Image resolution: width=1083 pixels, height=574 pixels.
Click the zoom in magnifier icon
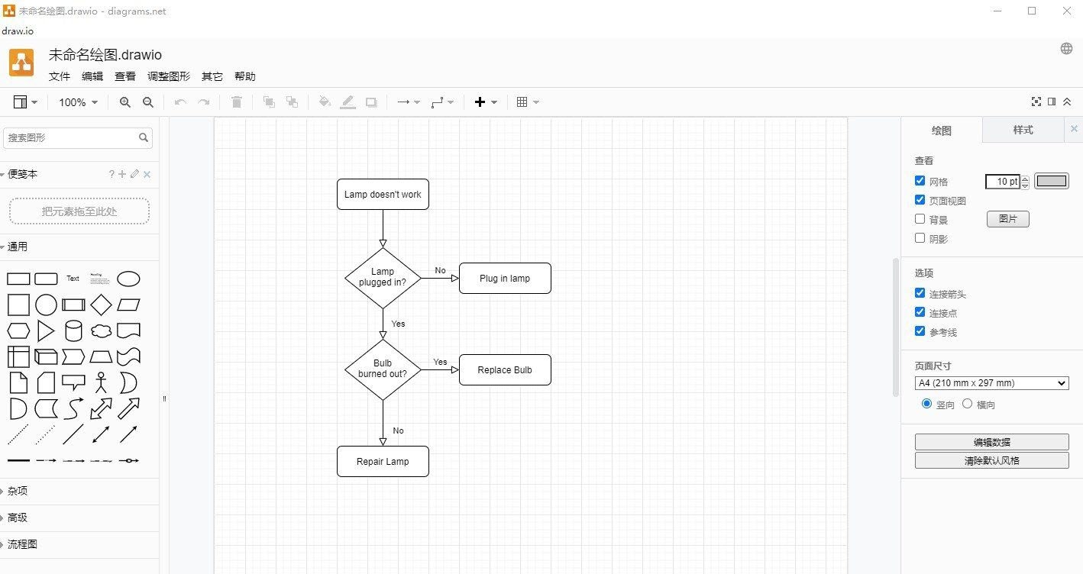click(124, 102)
